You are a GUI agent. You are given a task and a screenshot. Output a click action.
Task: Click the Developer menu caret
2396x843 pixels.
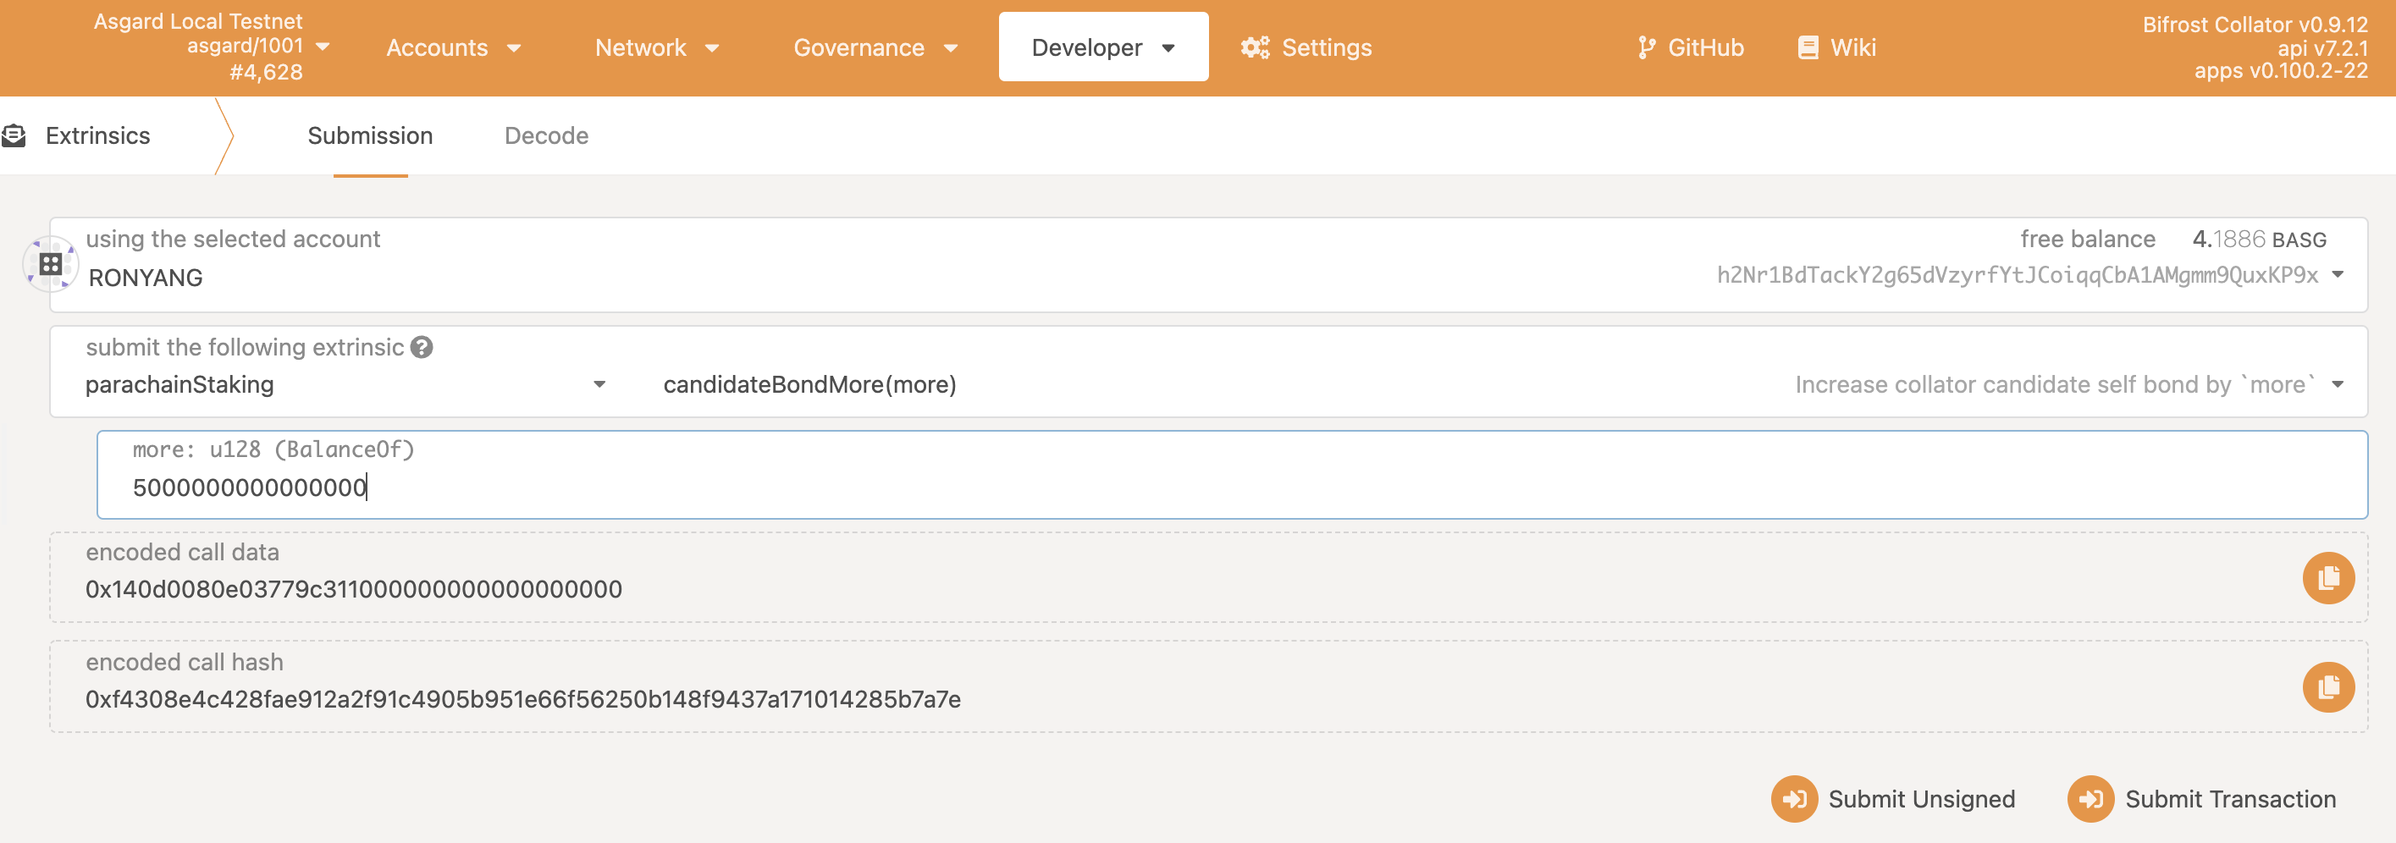pos(1168,48)
